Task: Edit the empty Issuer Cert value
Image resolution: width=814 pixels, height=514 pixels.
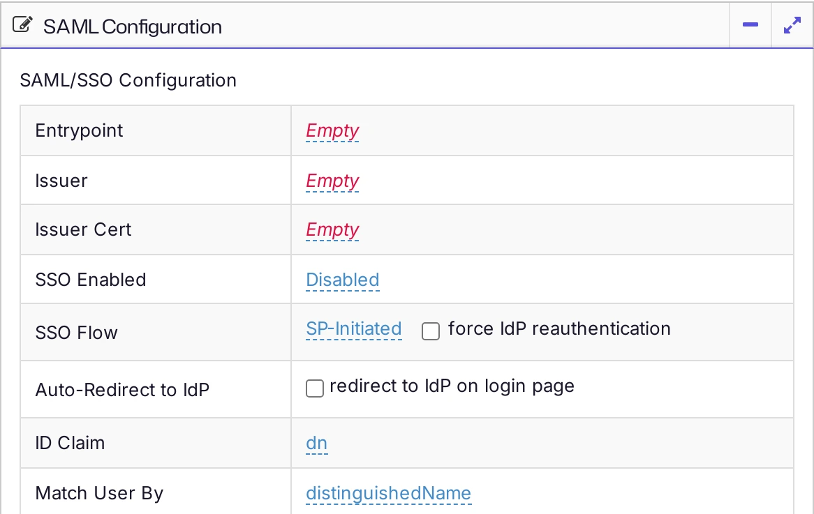Action: pyautogui.click(x=332, y=229)
